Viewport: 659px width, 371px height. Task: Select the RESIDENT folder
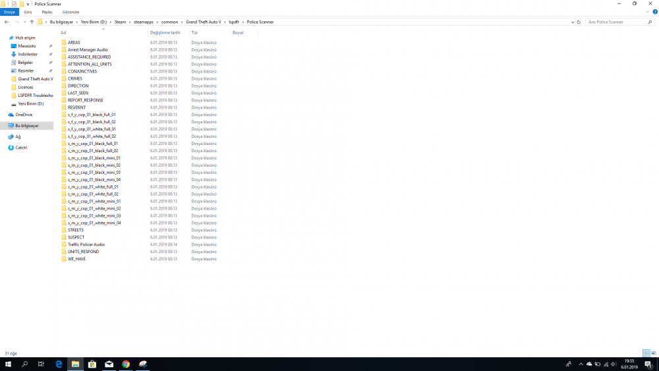[76, 107]
